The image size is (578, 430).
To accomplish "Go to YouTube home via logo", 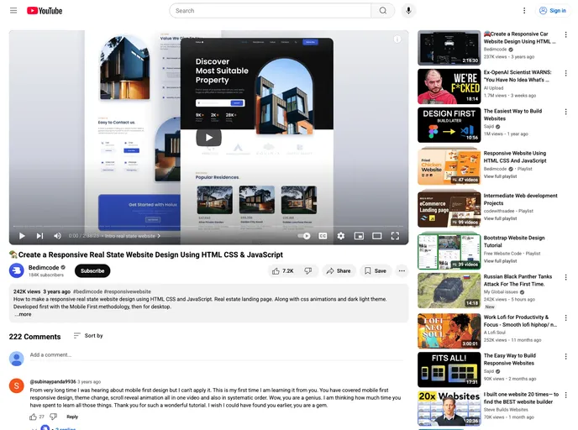I will [x=45, y=11].
